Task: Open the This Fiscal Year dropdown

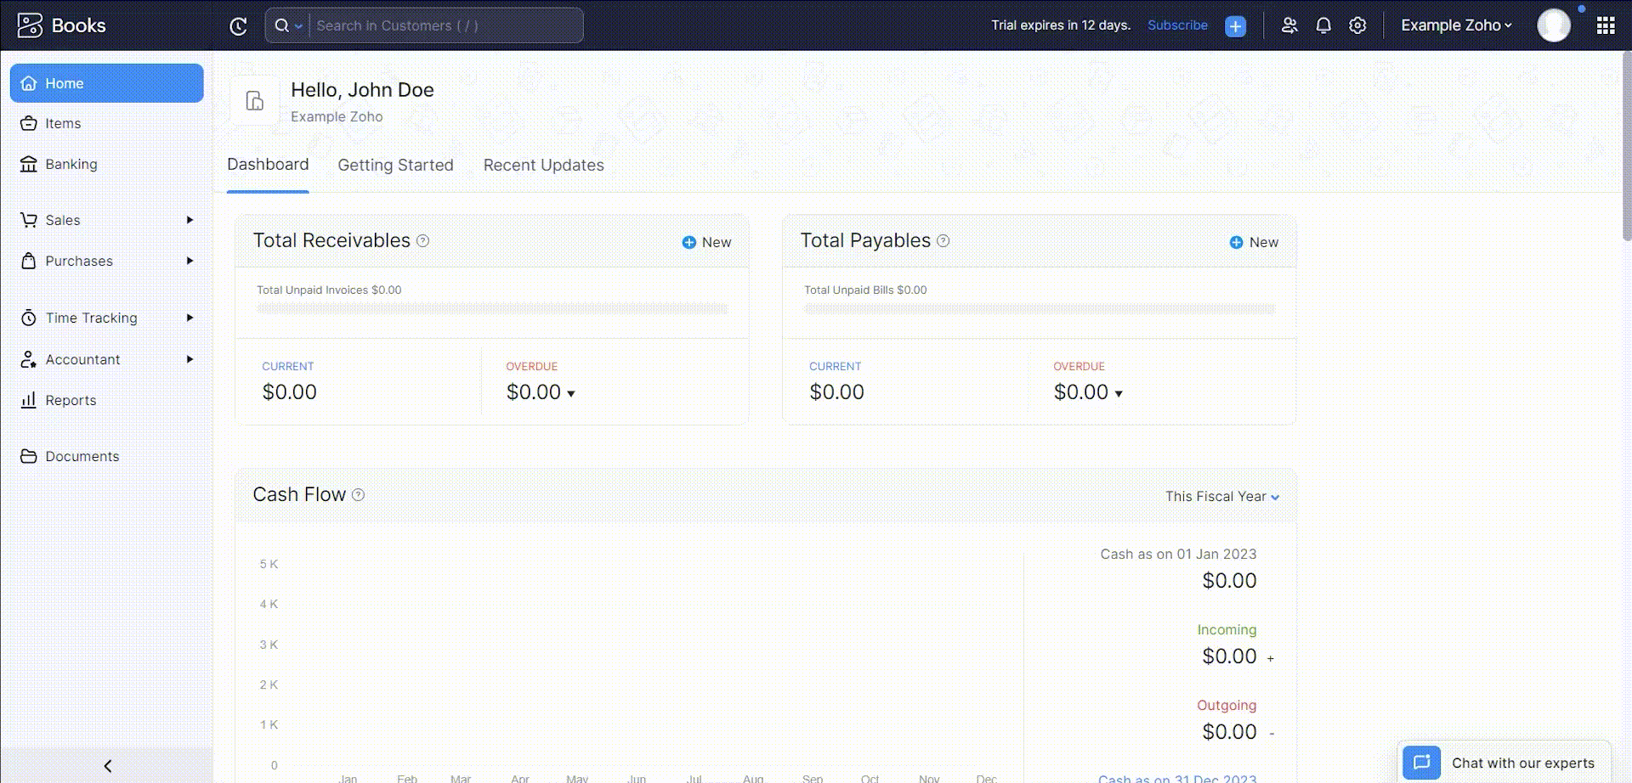Action: (x=1221, y=497)
